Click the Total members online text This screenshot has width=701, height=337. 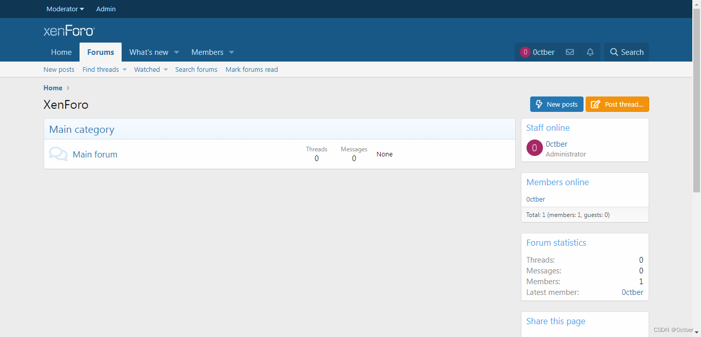pos(568,215)
